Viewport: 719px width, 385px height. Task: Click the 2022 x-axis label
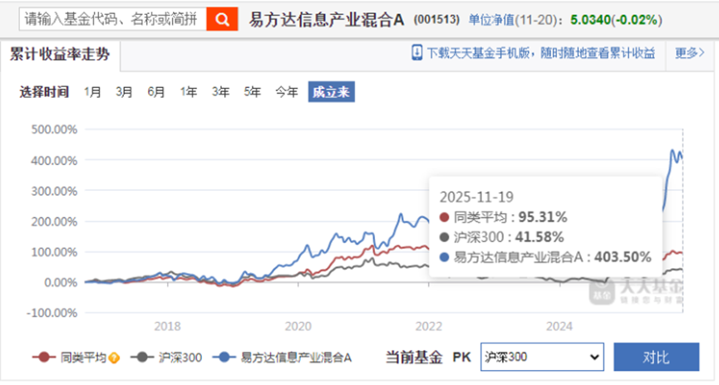429,326
